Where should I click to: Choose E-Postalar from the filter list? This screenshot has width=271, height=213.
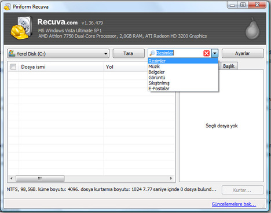[x=183, y=89]
